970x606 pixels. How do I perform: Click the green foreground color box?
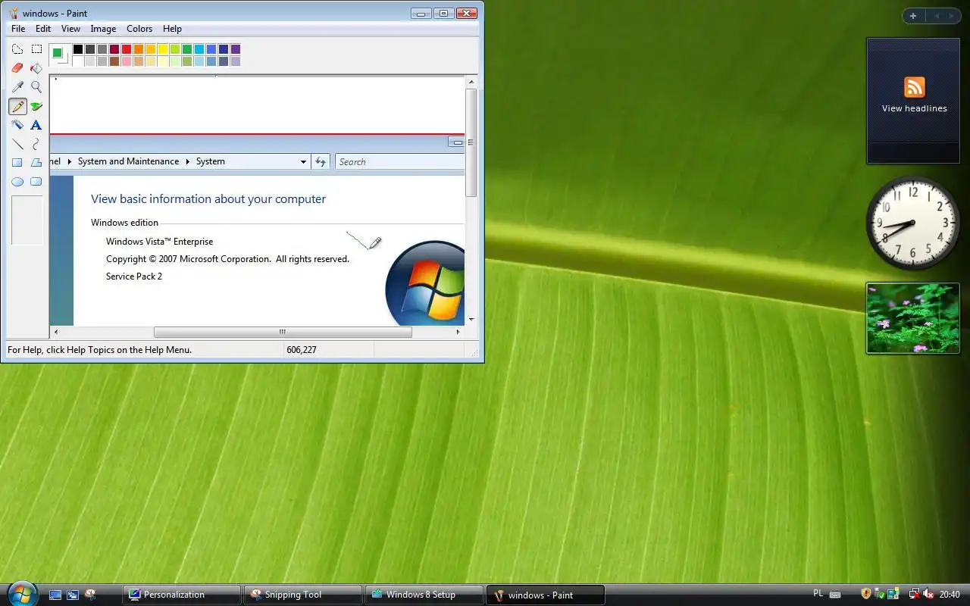[x=57, y=52]
